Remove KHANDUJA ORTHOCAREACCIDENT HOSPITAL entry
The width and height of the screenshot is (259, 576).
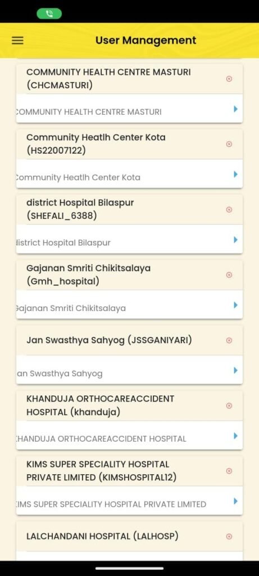click(x=229, y=406)
